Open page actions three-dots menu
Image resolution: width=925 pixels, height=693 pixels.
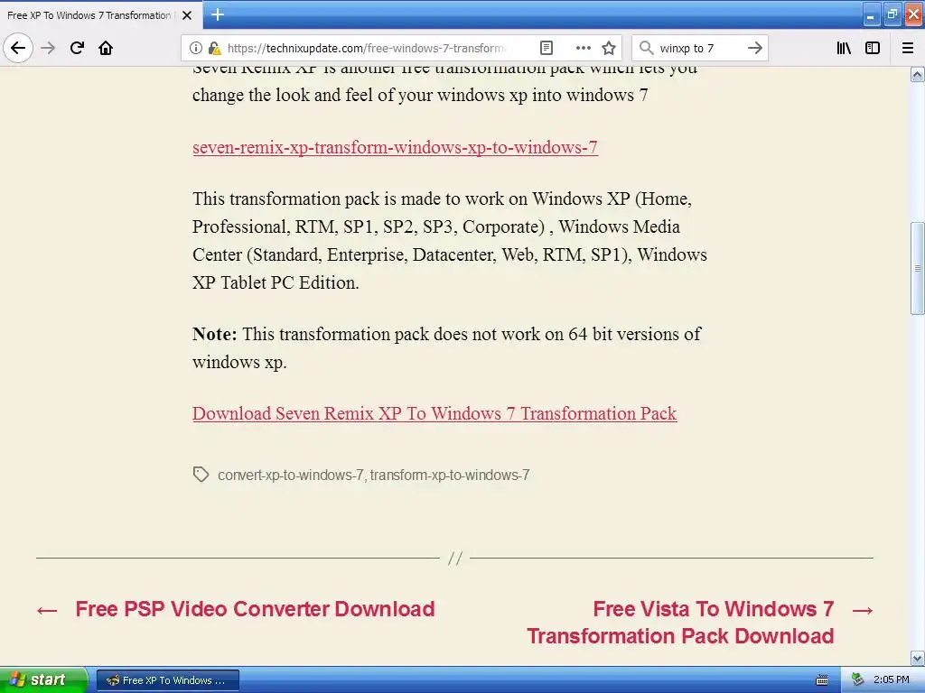pos(583,48)
